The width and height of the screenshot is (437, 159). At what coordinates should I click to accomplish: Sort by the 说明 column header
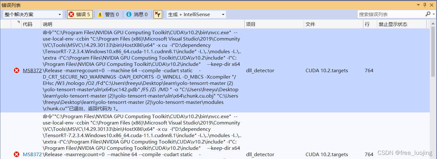pos(142,24)
